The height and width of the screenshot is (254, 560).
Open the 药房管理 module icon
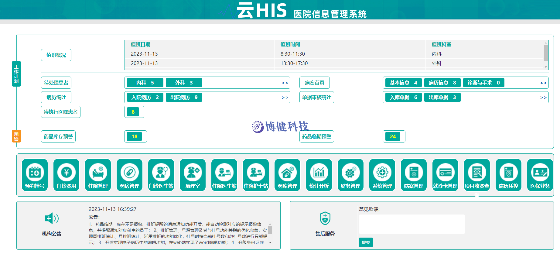[x=130, y=175]
